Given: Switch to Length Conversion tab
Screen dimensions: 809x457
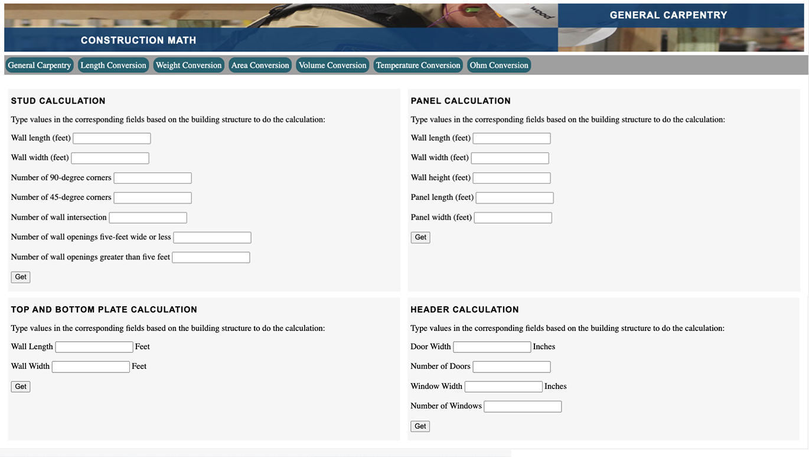Looking at the screenshot, I should point(113,65).
